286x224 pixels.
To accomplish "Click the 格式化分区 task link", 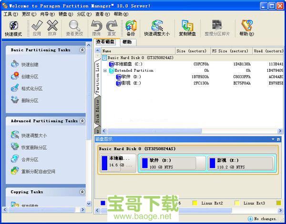I will 31,88.
